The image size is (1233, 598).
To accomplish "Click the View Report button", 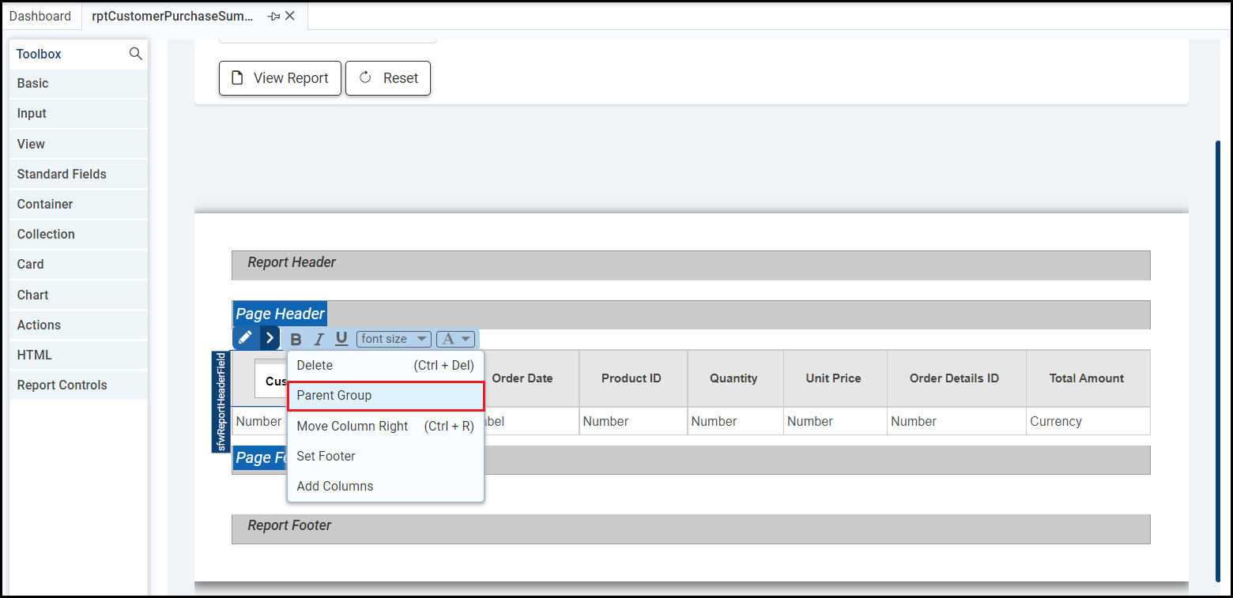I will coord(280,78).
